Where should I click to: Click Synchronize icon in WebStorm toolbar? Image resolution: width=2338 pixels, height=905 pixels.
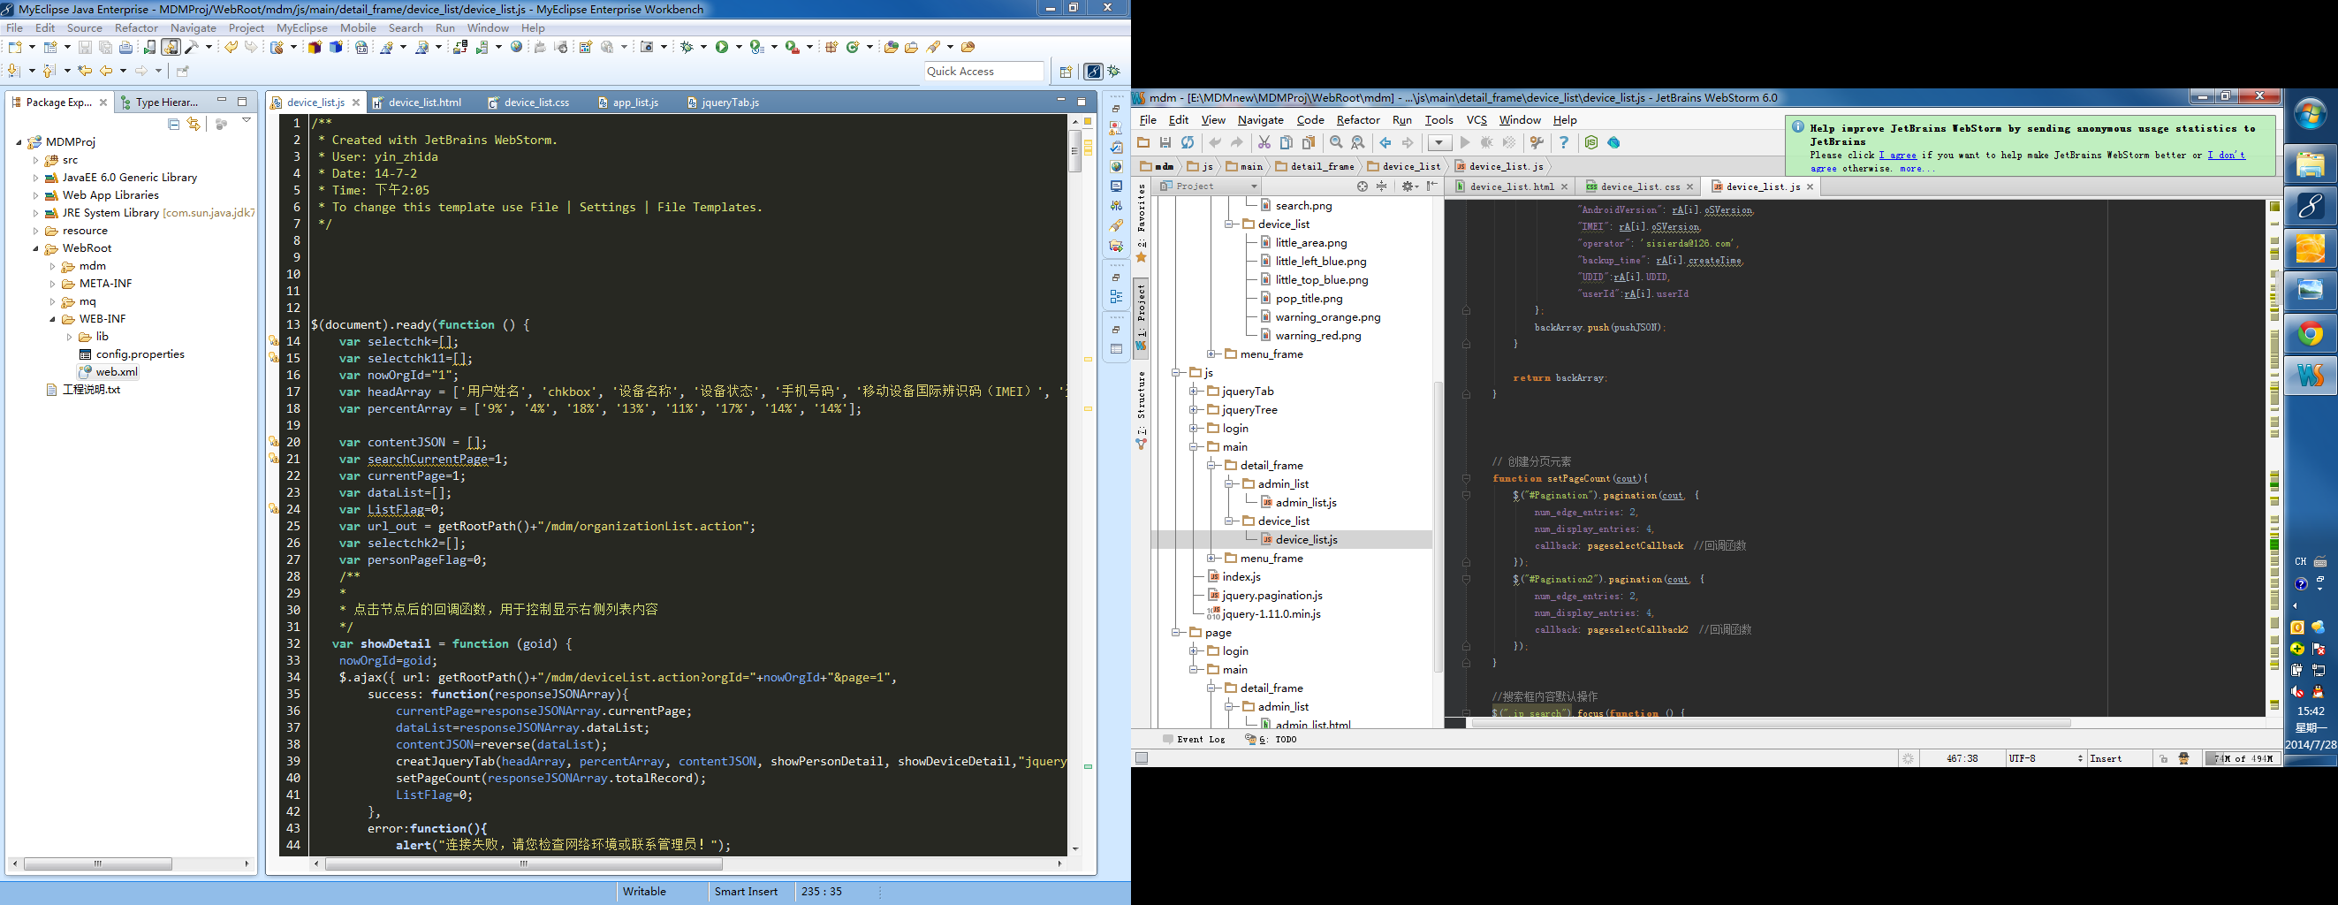click(1188, 142)
